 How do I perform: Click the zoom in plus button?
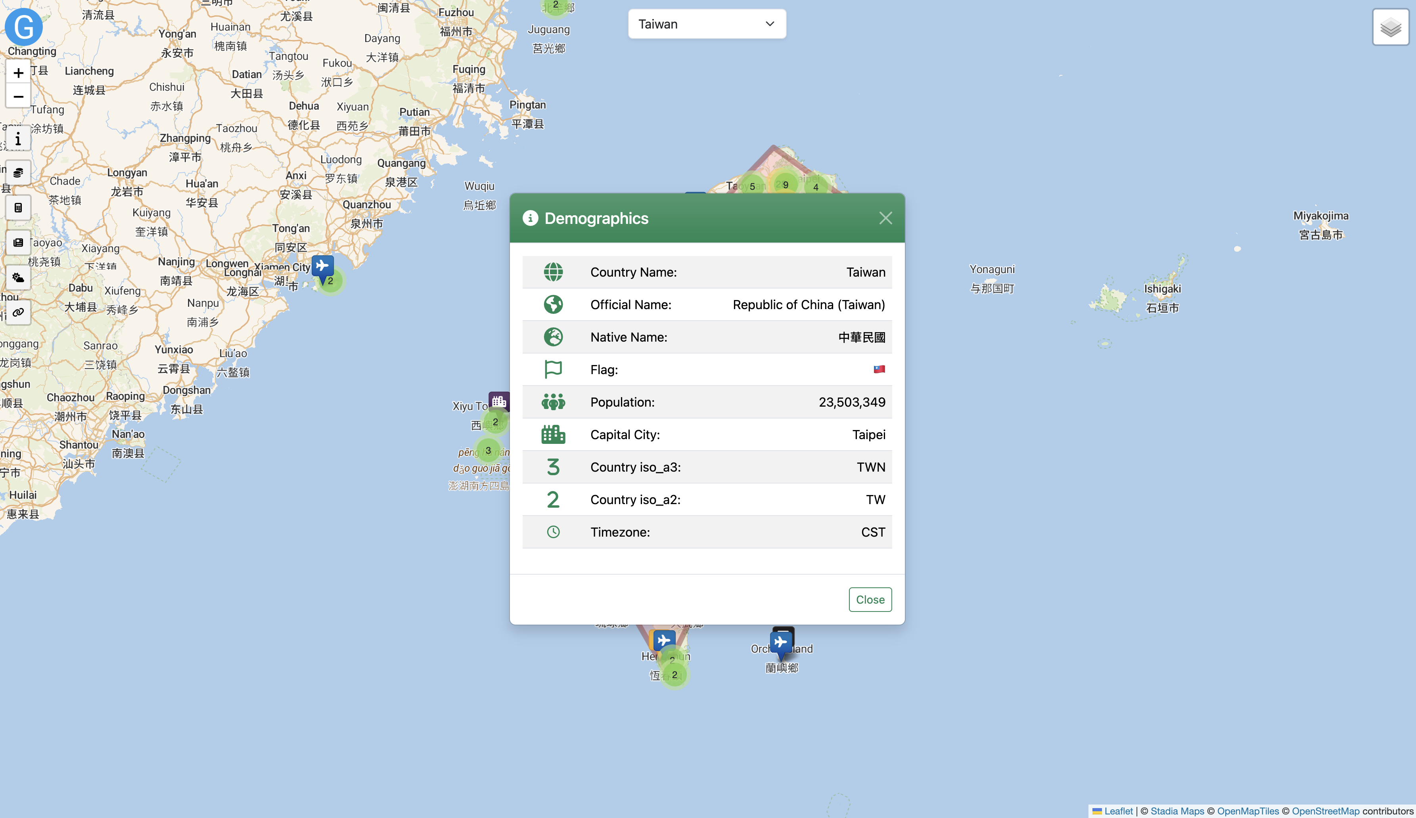[18, 73]
